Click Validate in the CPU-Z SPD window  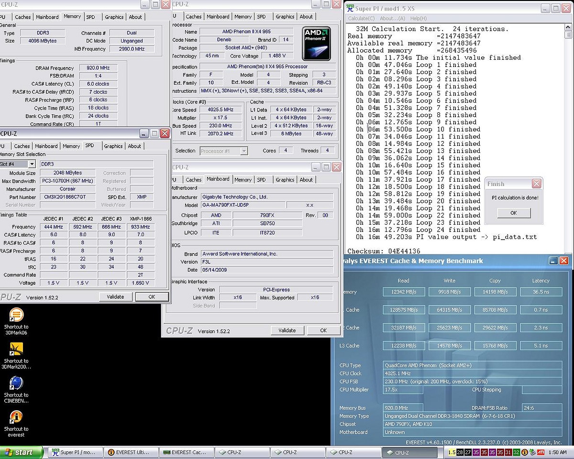click(x=116, y=296)
